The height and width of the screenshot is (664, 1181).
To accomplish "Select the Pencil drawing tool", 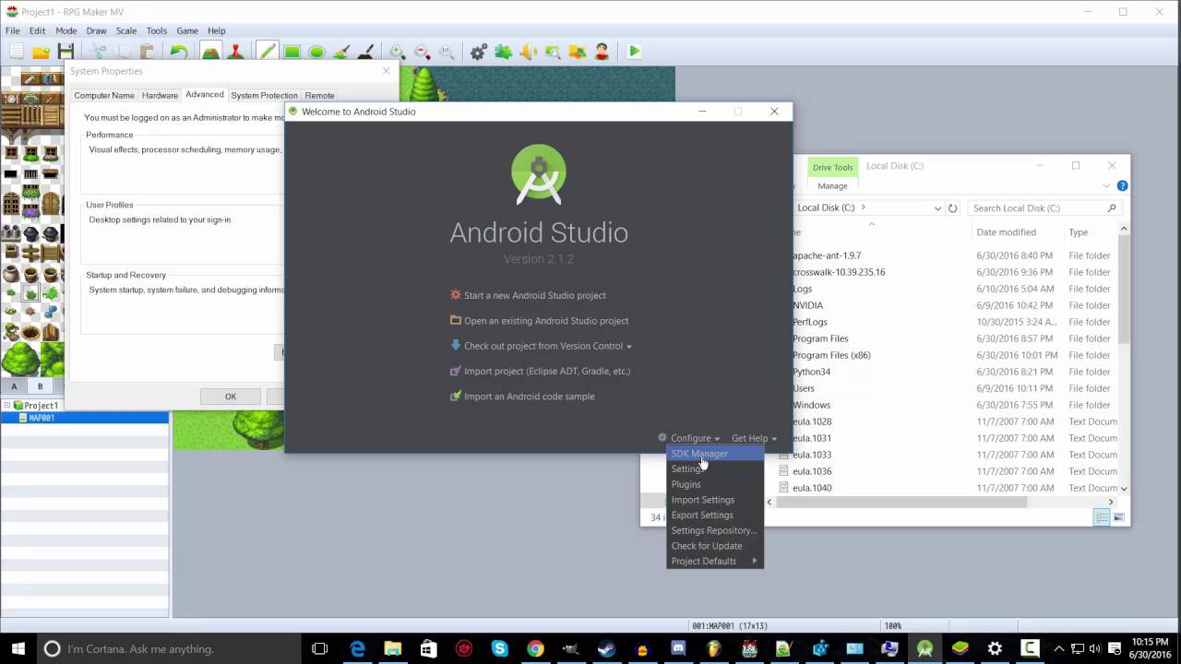I will (x=267, y=52).
